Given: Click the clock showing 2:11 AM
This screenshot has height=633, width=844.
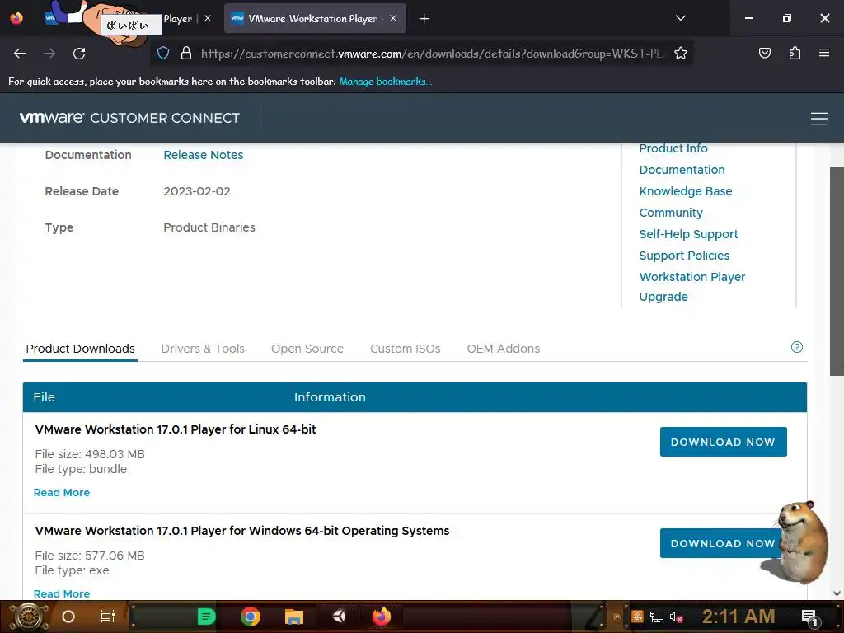Looking at the screenshot, I should click(x=738, y=617).
